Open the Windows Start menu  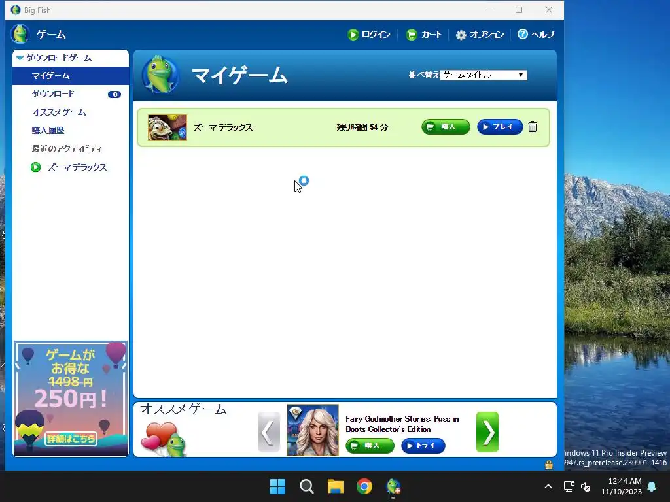(277, 486)
